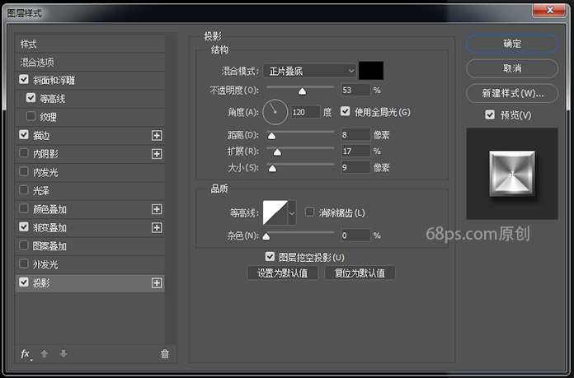
Task: Add another 描边 effect with its plus icon
Action: (x=157, y=136)
